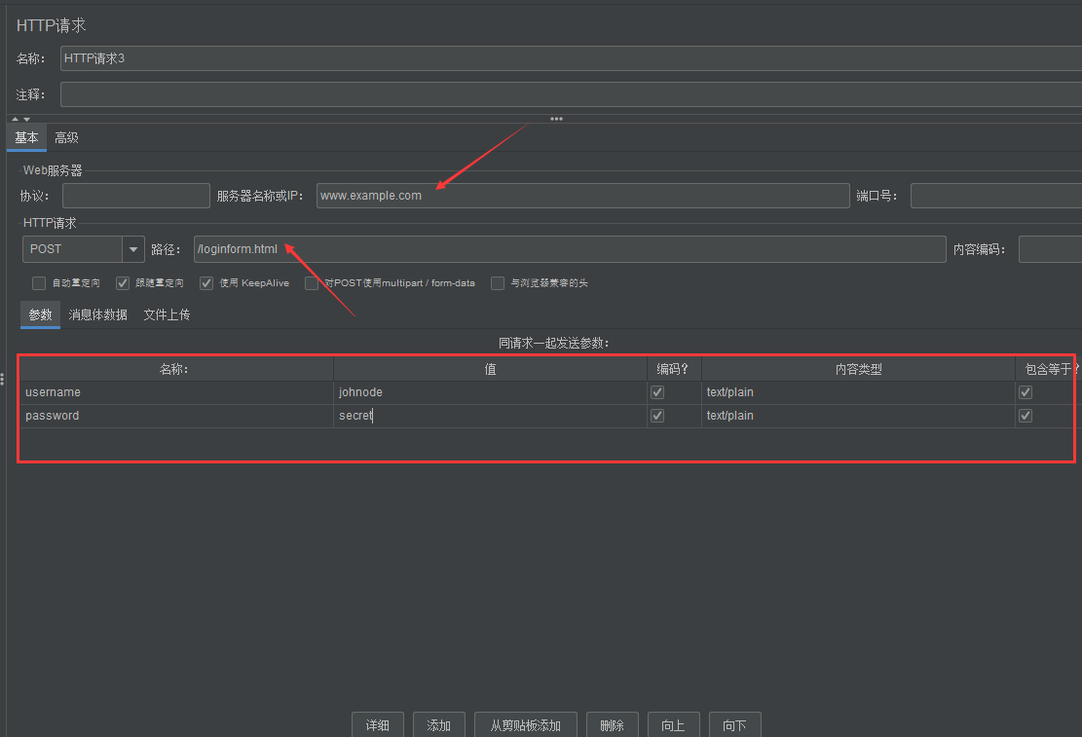The height and width of the screenshot is (737, 1082).
Task: Open the POST method dropdown arrow
Action: click(x=133, y=249)
